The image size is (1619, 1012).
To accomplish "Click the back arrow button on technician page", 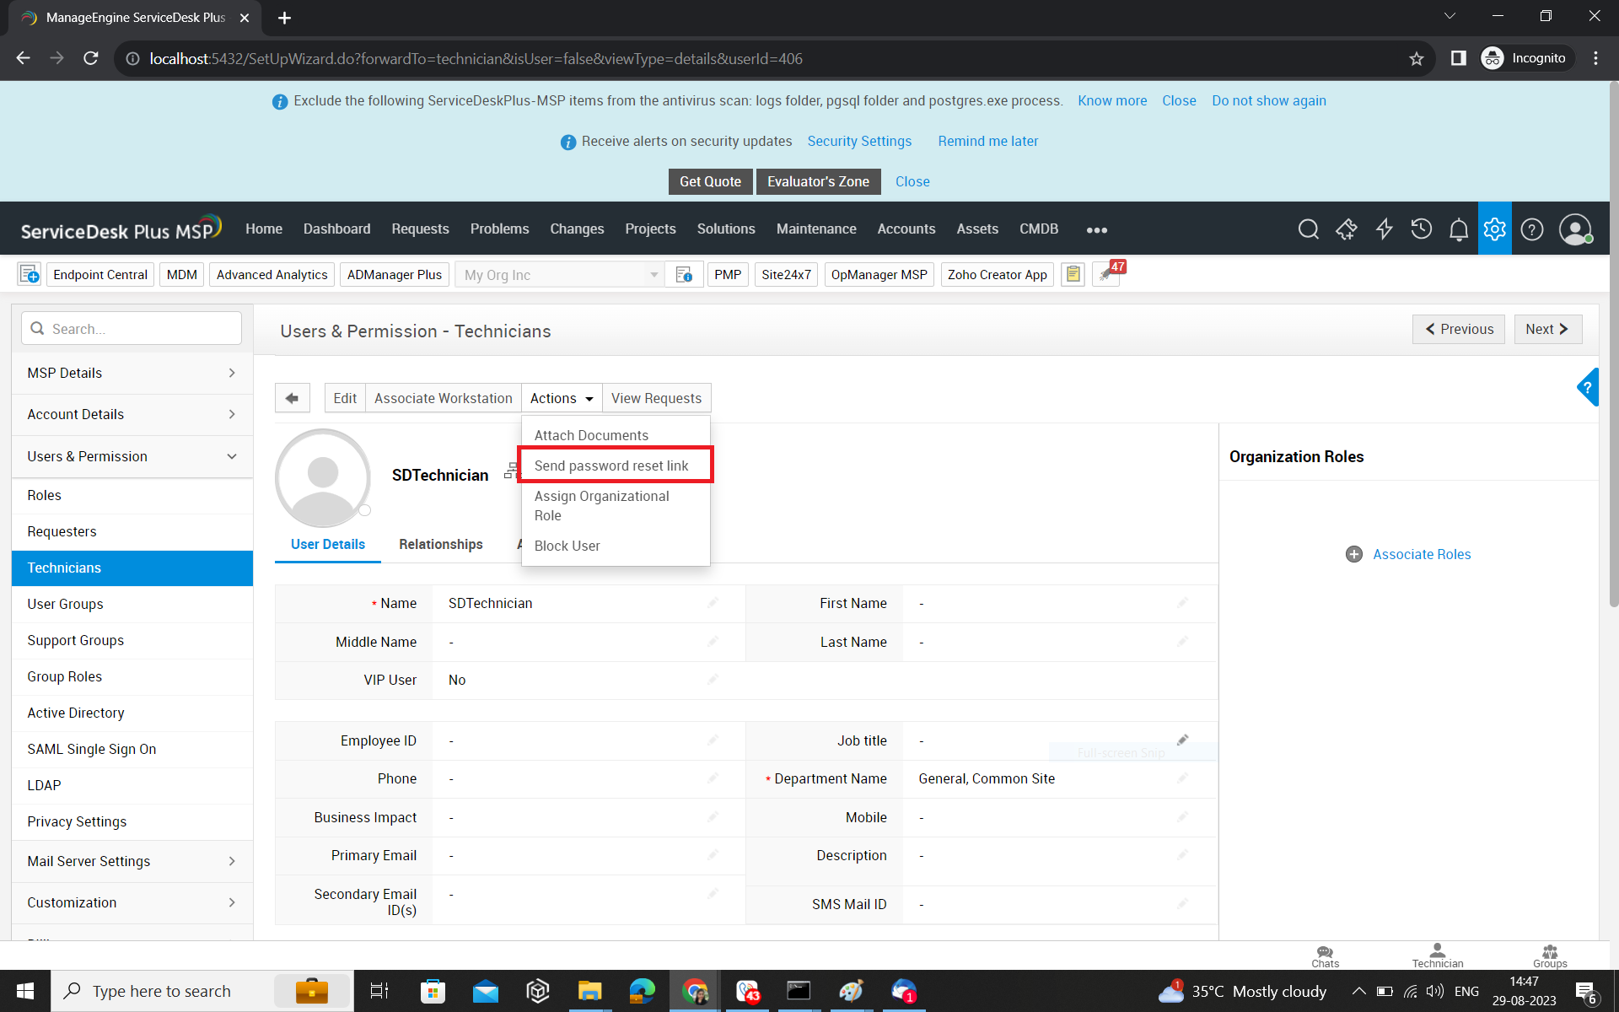I will point(292,398).
